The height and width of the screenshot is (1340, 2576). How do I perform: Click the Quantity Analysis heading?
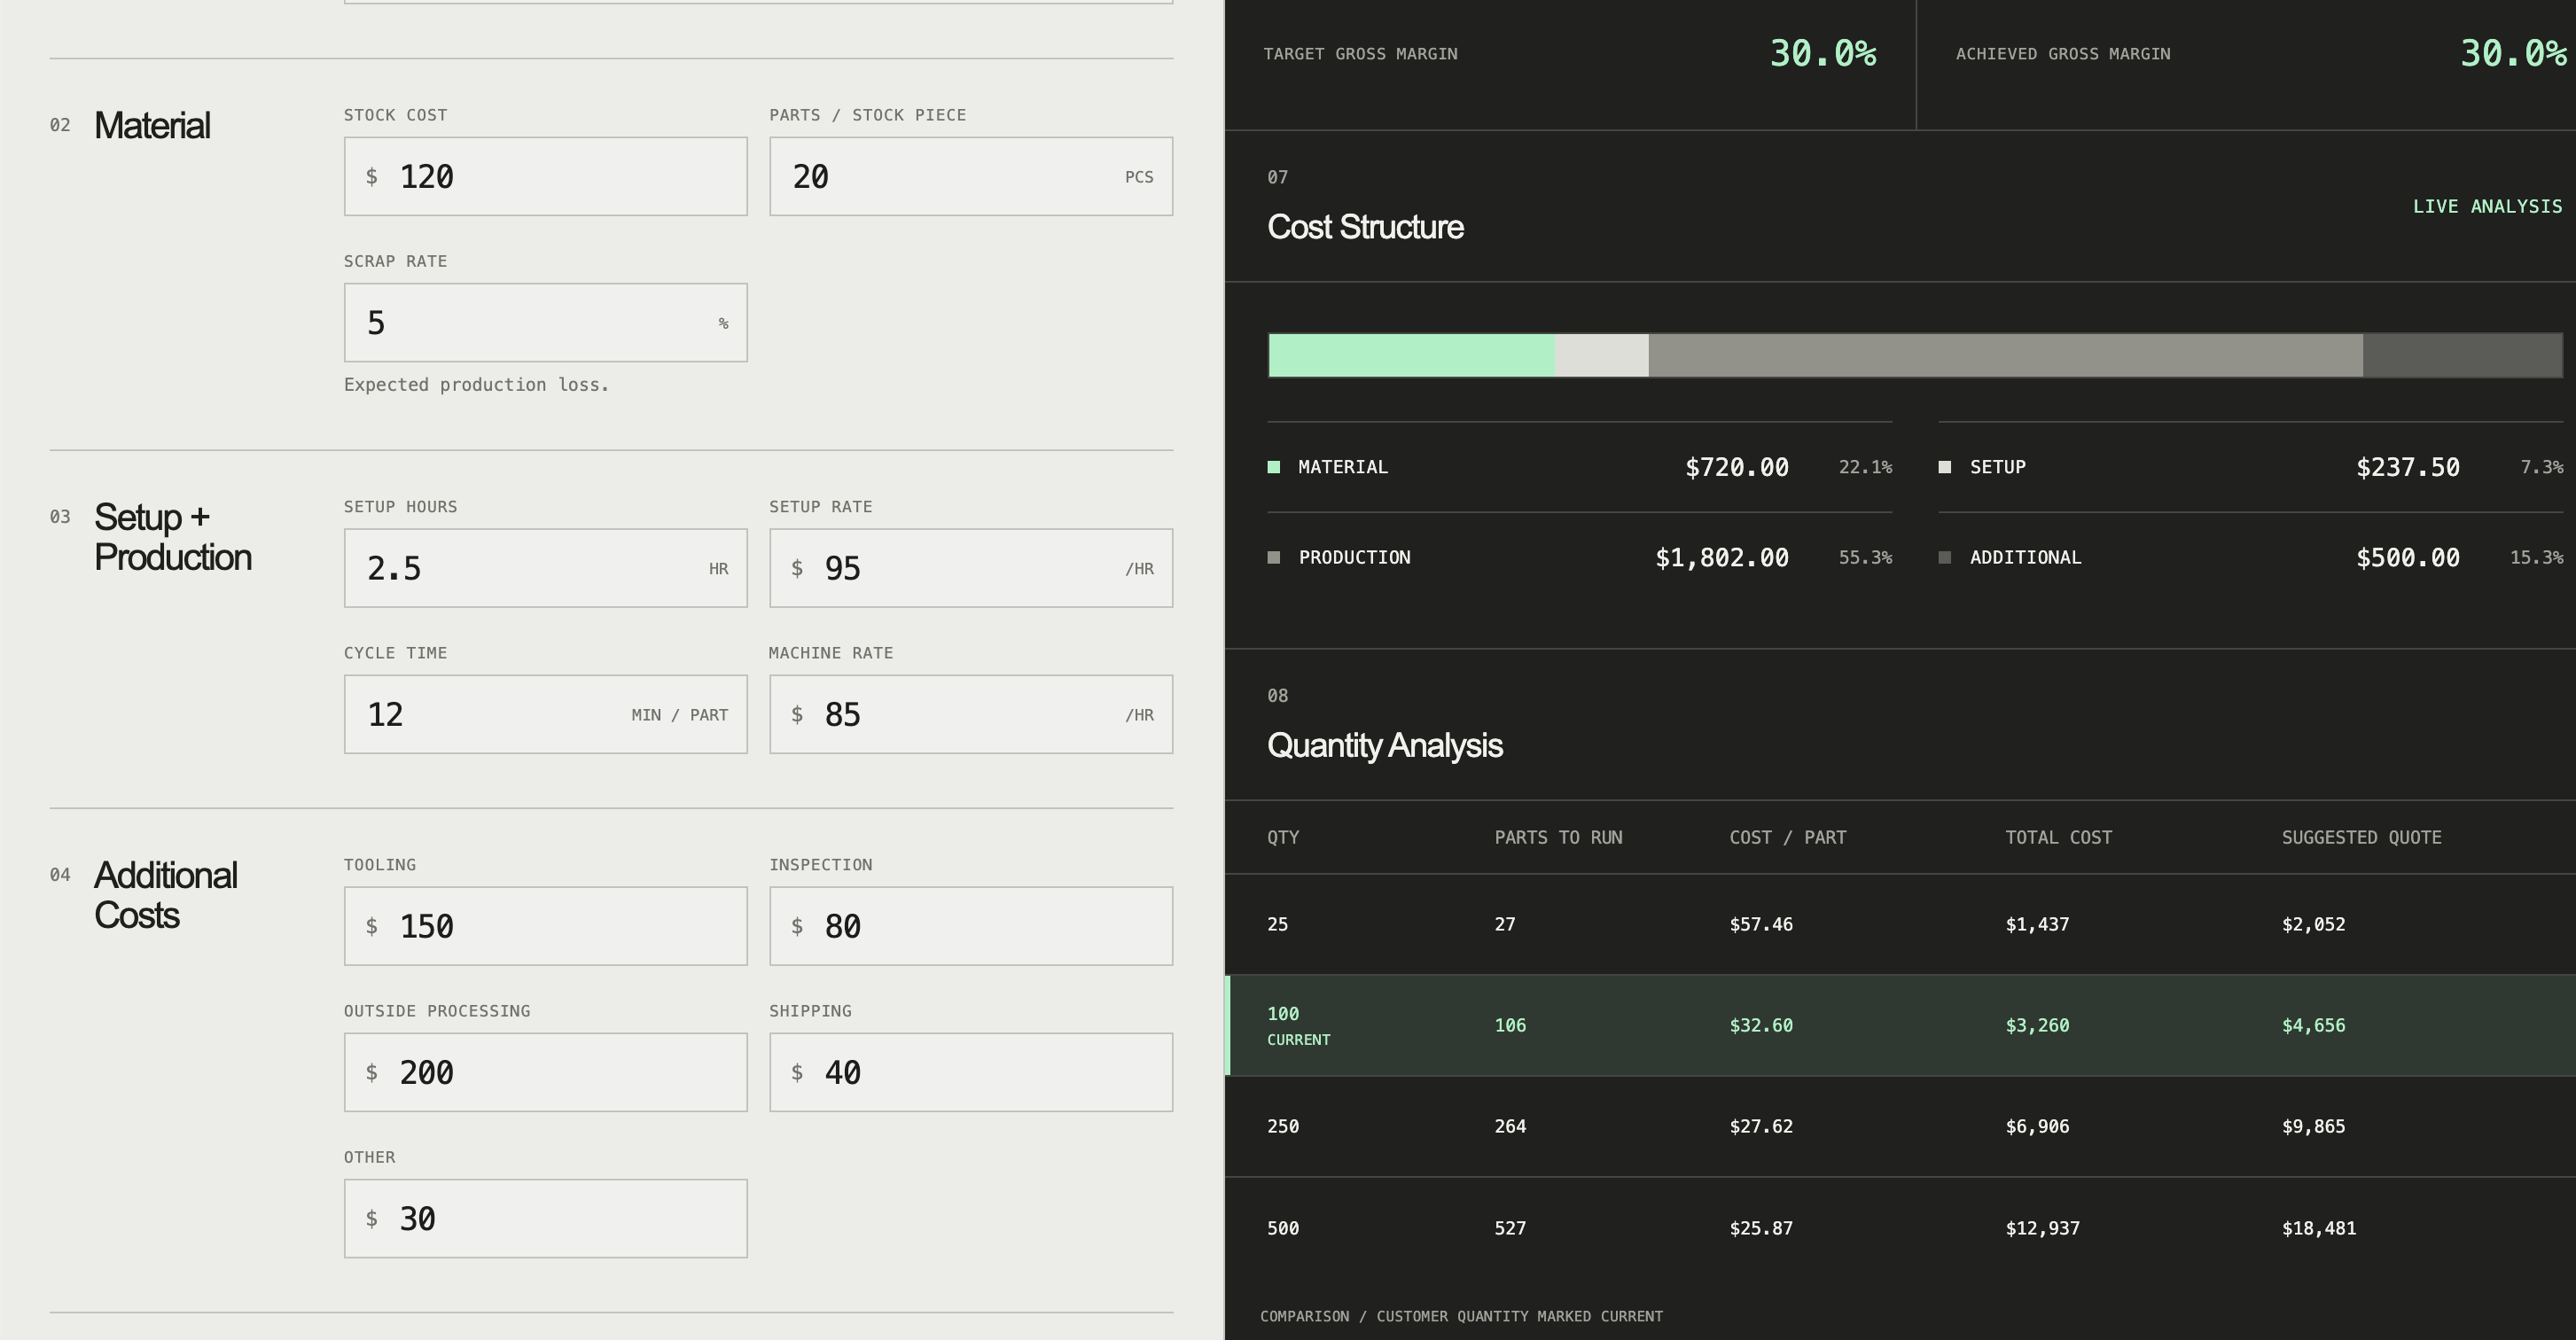[1384, 745]
